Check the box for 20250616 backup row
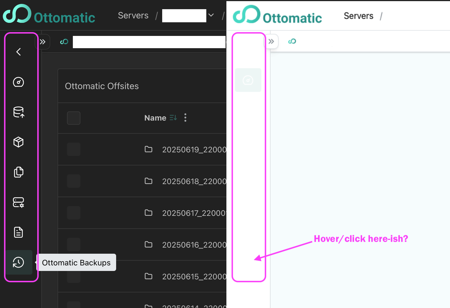450x308 pixels. 74,245
